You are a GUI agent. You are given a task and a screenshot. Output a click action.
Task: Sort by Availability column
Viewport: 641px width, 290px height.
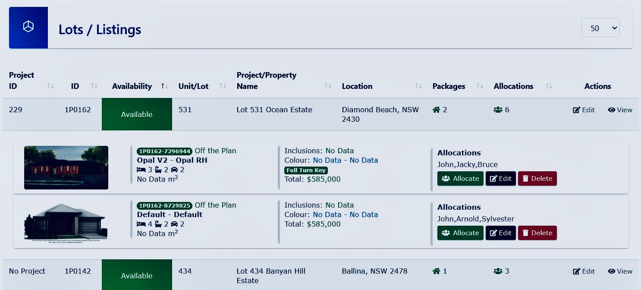(164, 86)
